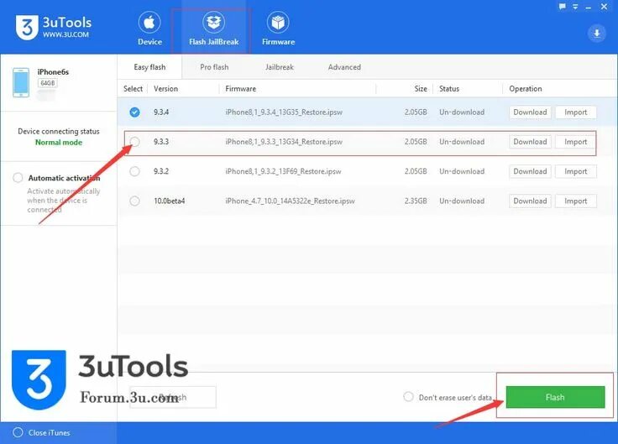Click the iPhone6s device icon
Image resolution: width=618 pixels, height=444 pixels.
[x=21, y=82]
